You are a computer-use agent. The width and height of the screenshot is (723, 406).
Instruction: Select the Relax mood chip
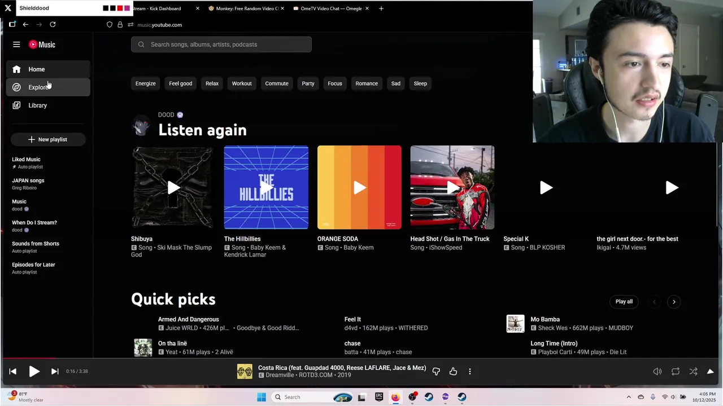pyautogui.click(x=212, y=83)
